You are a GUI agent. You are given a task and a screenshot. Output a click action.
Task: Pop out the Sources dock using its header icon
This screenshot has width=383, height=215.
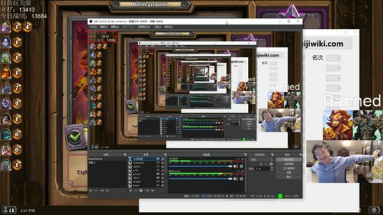point(165,155)
